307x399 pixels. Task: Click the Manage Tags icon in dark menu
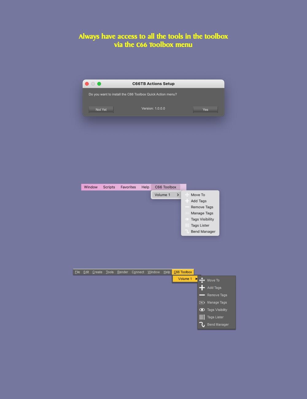coord(202,302)
